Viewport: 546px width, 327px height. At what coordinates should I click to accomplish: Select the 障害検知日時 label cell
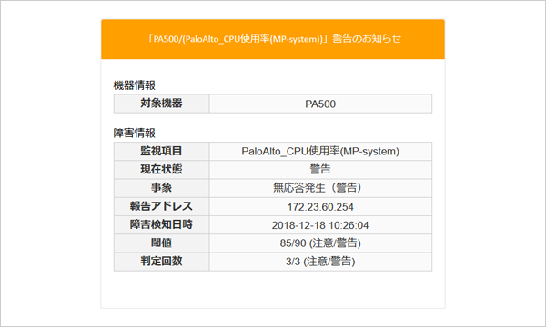pyautogui.click(x=161, y=224)
